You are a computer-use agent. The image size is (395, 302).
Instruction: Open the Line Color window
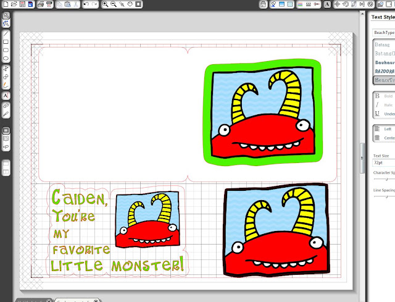pos(300,4)
